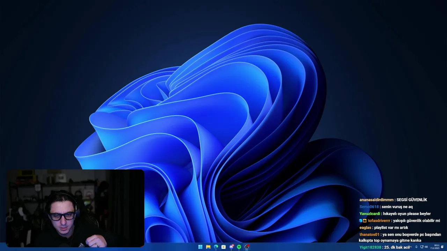447x251 pixels.
Task: Launch Microsoft Edge from the taskbar
Action: coord(216,247)
